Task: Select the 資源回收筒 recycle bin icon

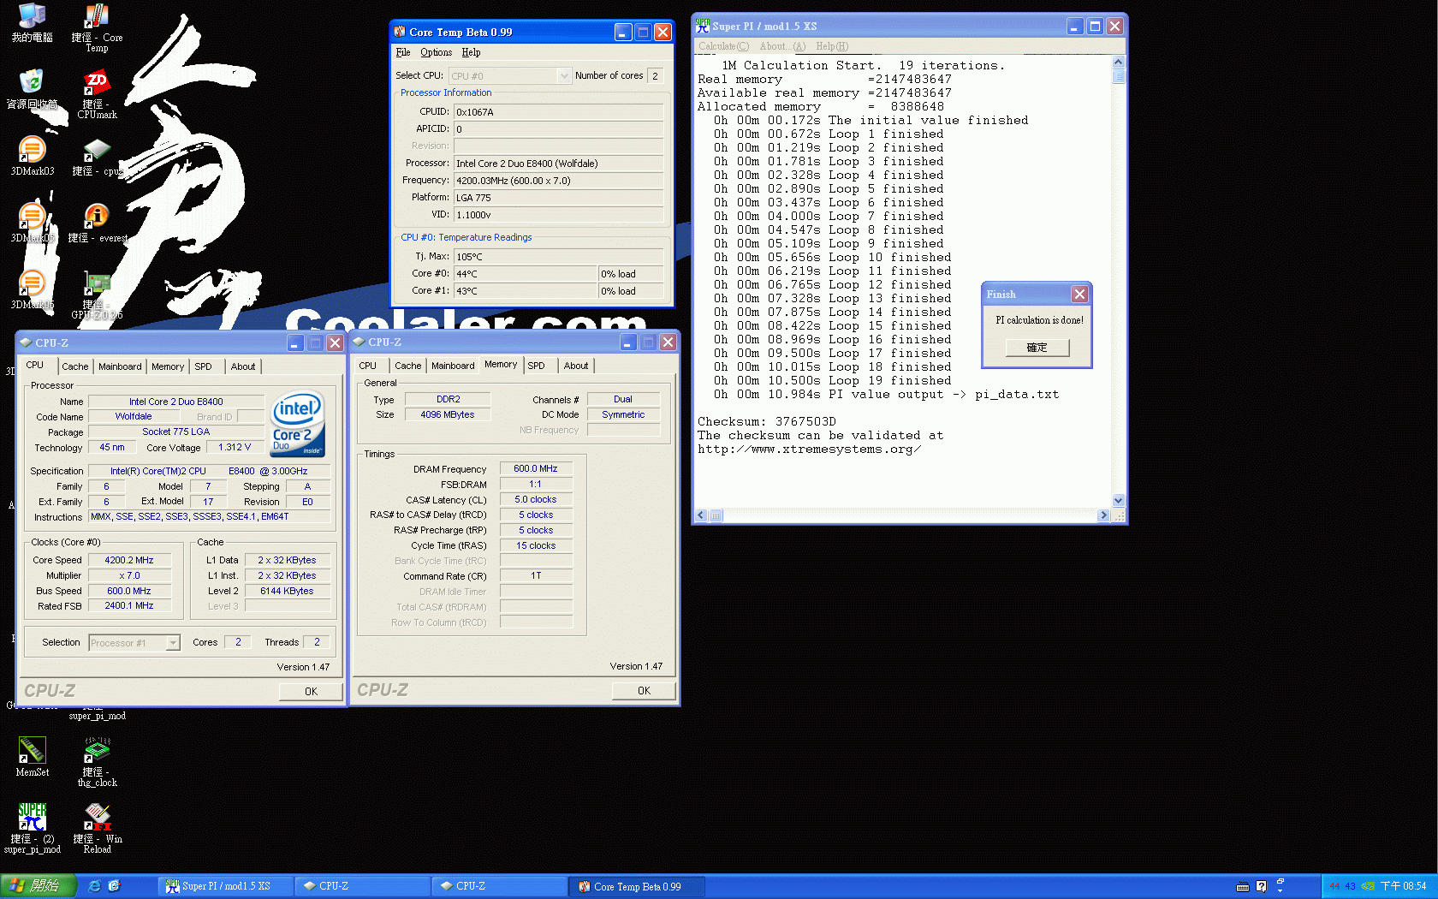Action: (x=32, y=90)
